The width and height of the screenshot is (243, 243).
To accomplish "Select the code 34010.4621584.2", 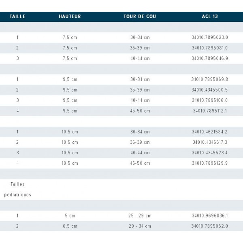I will coord(210,132).
